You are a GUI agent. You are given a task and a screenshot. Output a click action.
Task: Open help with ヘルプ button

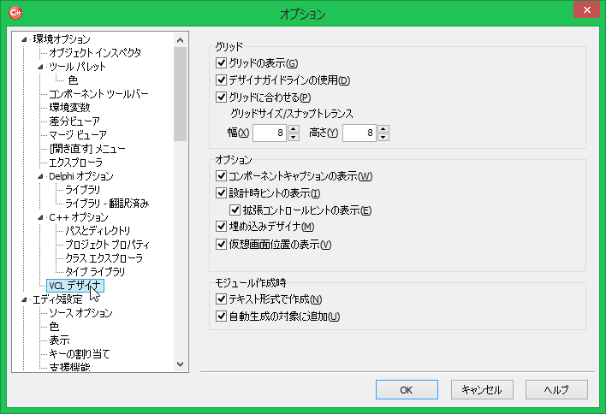coord(556,389)
